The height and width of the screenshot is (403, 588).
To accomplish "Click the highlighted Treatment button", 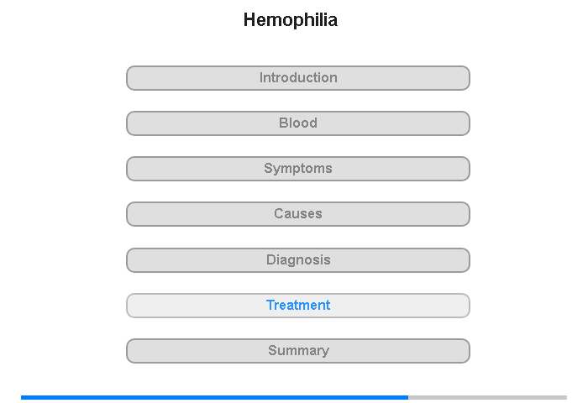I will [298, 306].
